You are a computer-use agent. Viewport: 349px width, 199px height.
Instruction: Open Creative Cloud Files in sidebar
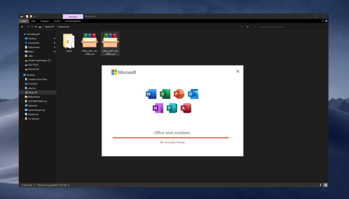coord(37,79)
